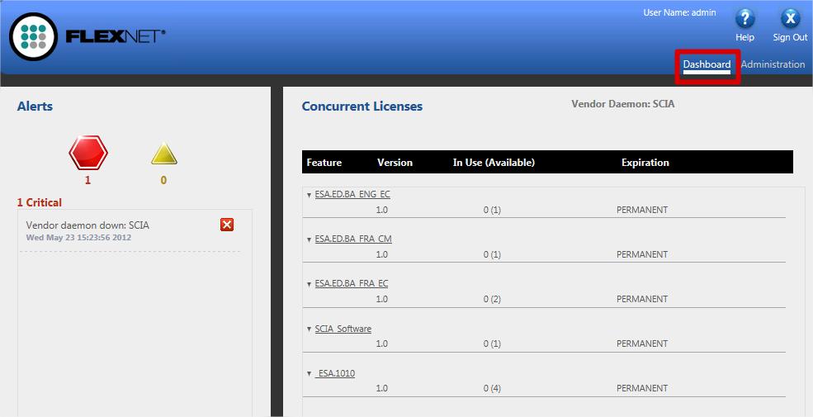813x417 pixels.
Task: Click the Feature column header
Action: [324, 163]
